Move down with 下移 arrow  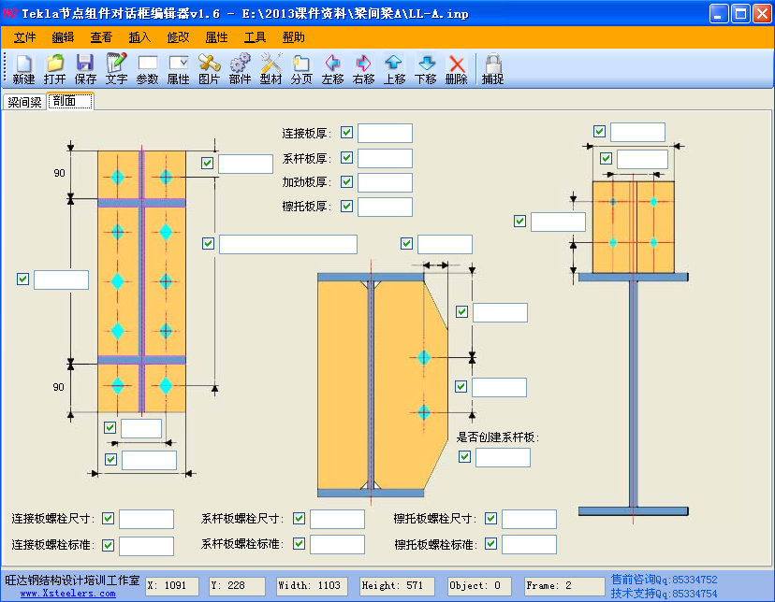click(x=426, y=69)
